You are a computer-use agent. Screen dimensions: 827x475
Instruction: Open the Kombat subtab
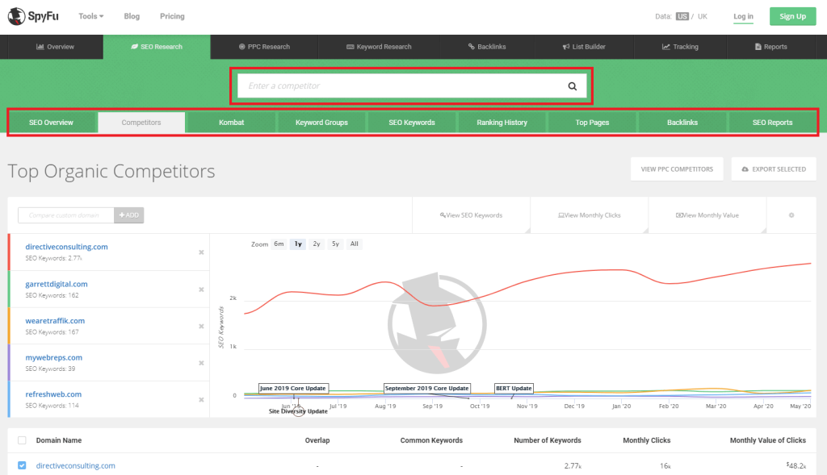(x=232, y=123)
